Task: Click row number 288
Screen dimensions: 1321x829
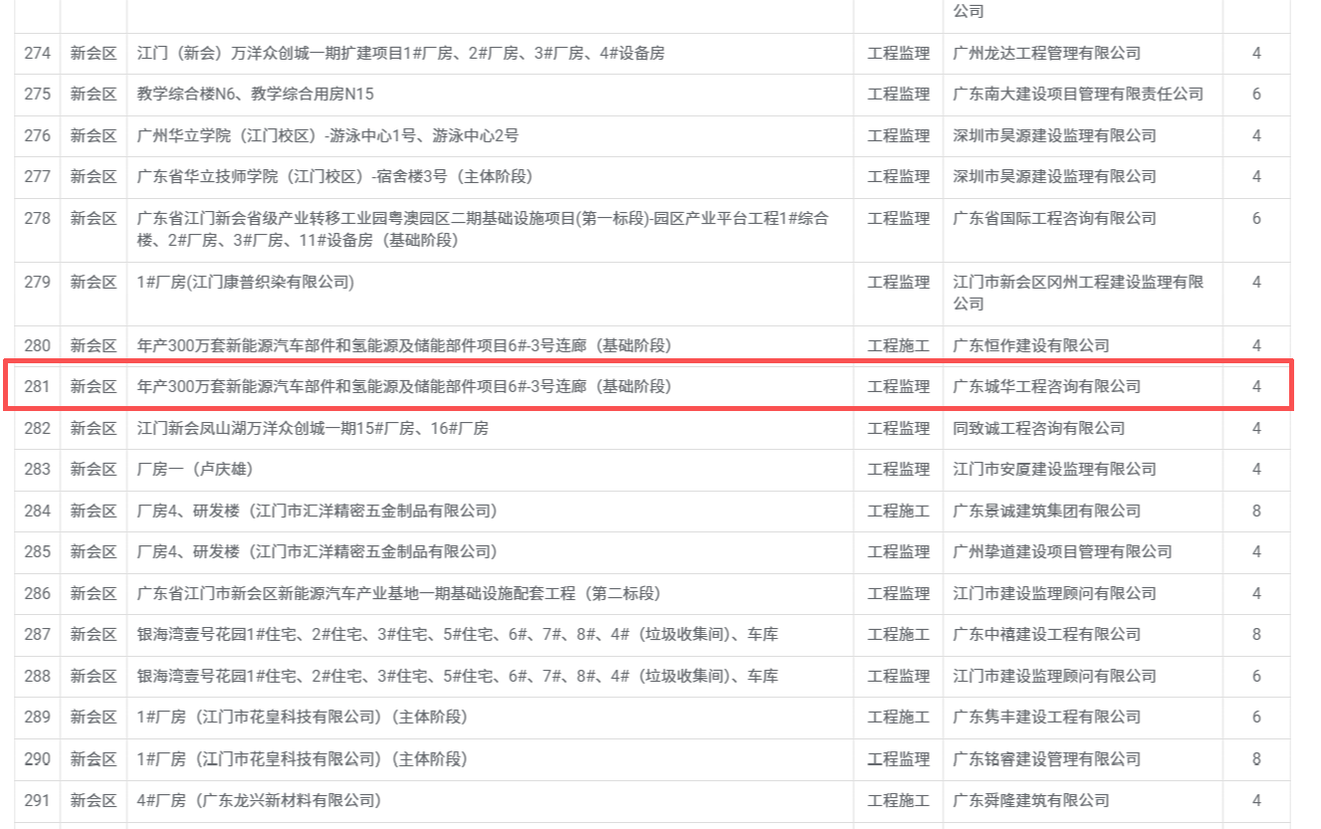Action: click(37, 676)
